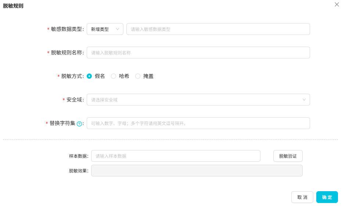Focus the 敏感数据类型 text input
Screen dimensions: 342x207
pos(218,29)
